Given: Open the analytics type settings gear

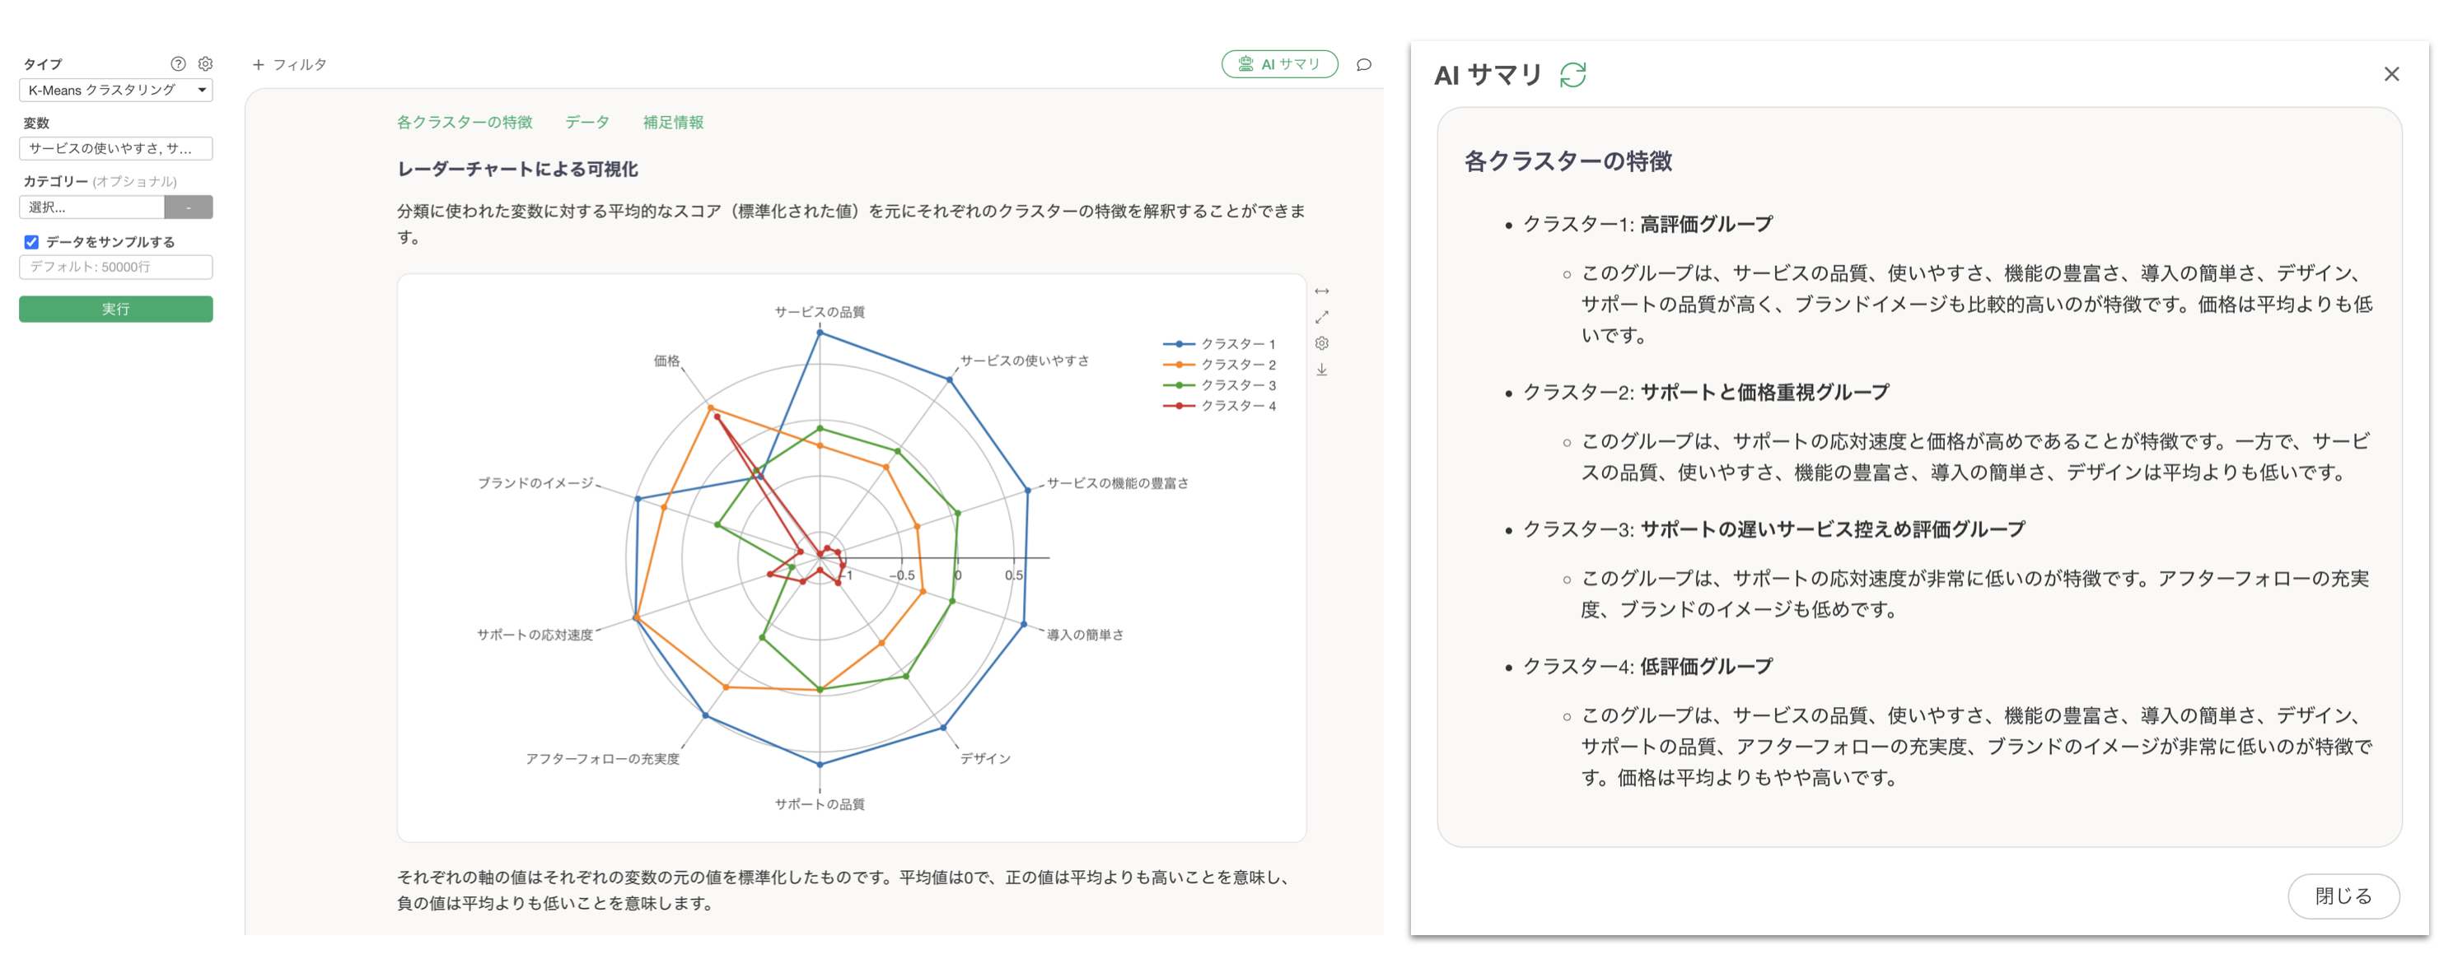Looking at the screenshot, I should 206,63.
